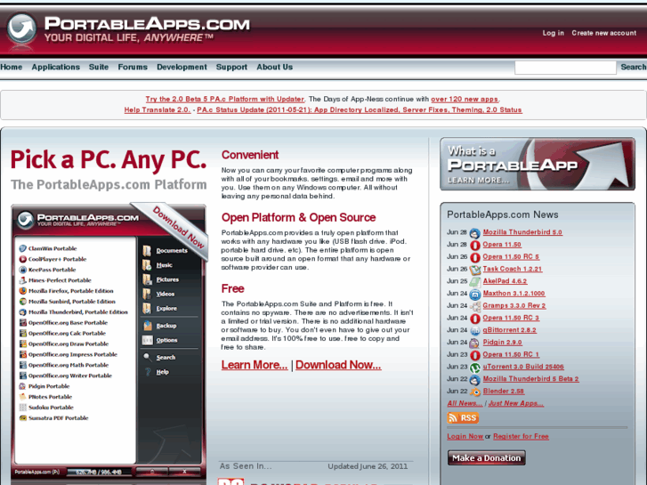Screen dimensions: 647x485
Task: Click the Opera 11.50 RC 1 icon
Action: pyautogui.click(x=475, y=355)
